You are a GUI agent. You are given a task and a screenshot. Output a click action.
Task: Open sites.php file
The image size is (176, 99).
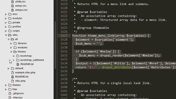pyautogui.click(x=20, y=81)
